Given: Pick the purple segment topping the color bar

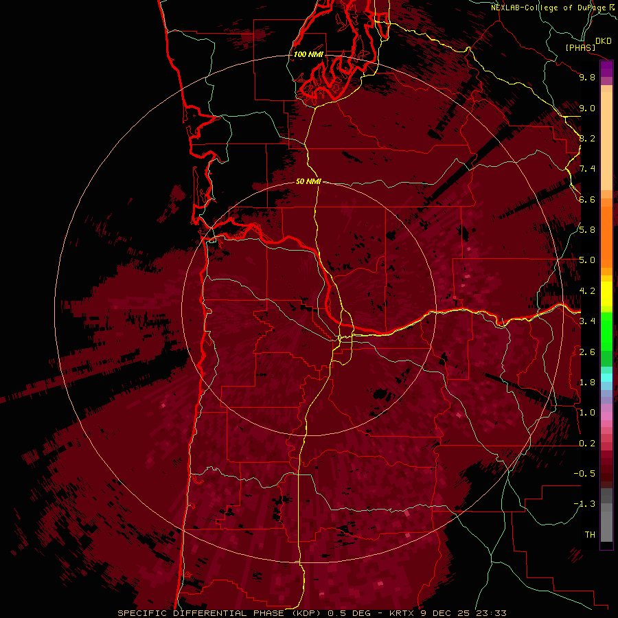Looking at the screenshot, I should coord(606,69).
